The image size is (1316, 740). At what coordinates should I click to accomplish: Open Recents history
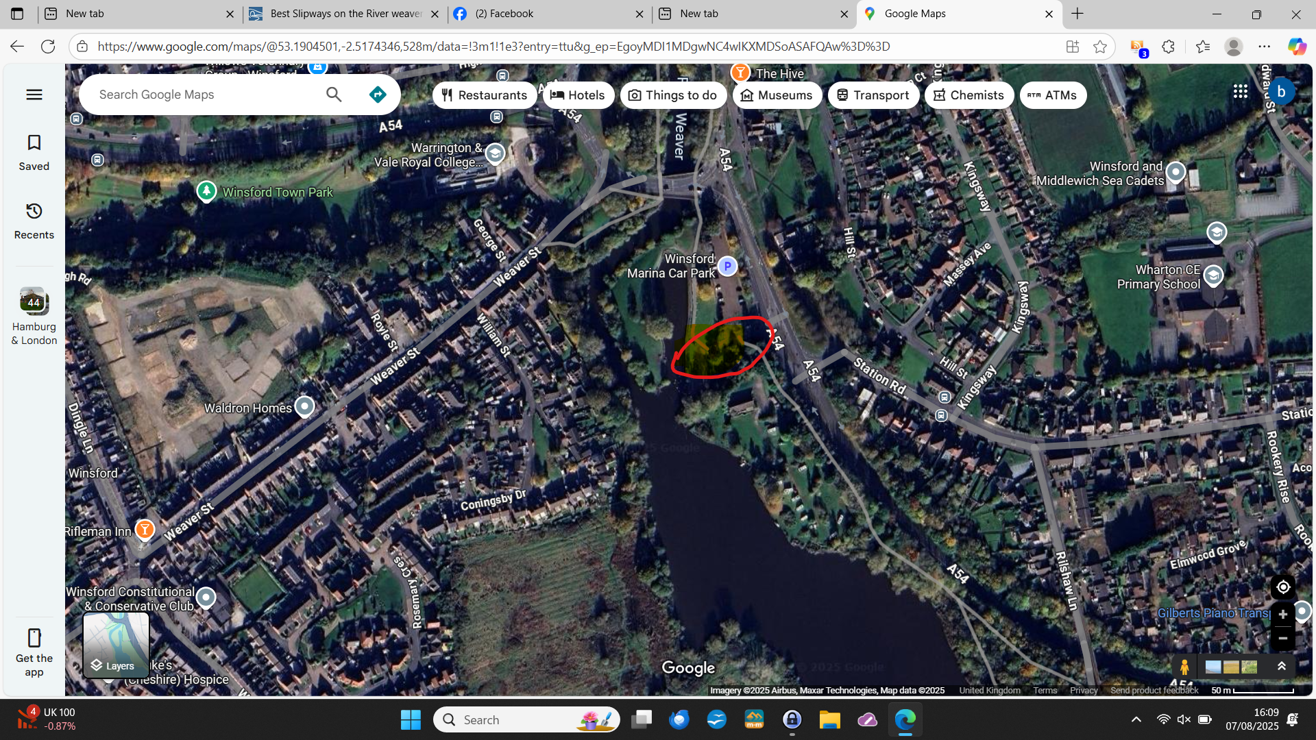click(34, 221)
